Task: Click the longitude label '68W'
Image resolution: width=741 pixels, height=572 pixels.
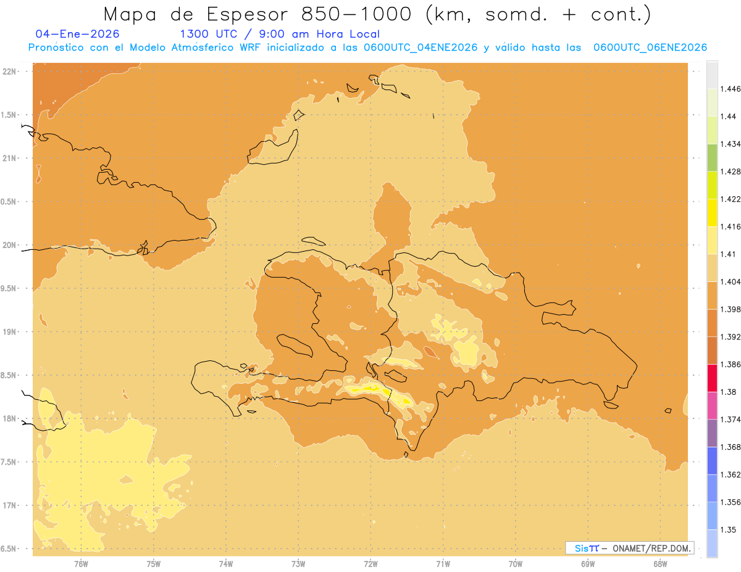Action: click(x=660, y=564)
